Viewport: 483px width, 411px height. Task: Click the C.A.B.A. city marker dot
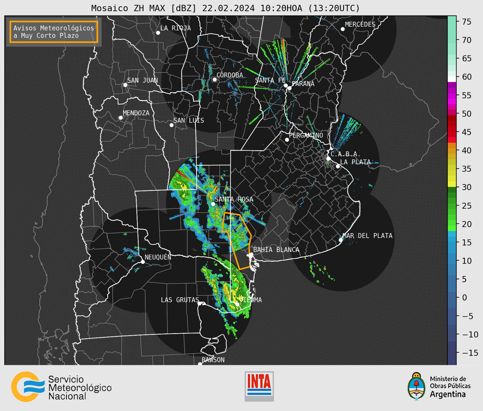329,159
